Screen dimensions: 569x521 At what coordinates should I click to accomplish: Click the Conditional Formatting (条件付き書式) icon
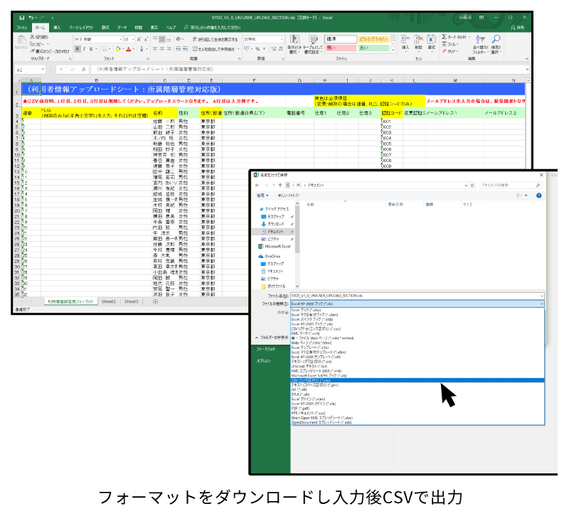294,41
